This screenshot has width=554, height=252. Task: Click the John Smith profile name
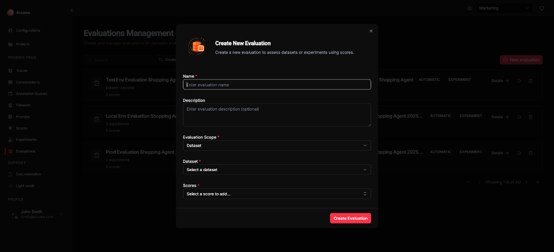point(31,212)
